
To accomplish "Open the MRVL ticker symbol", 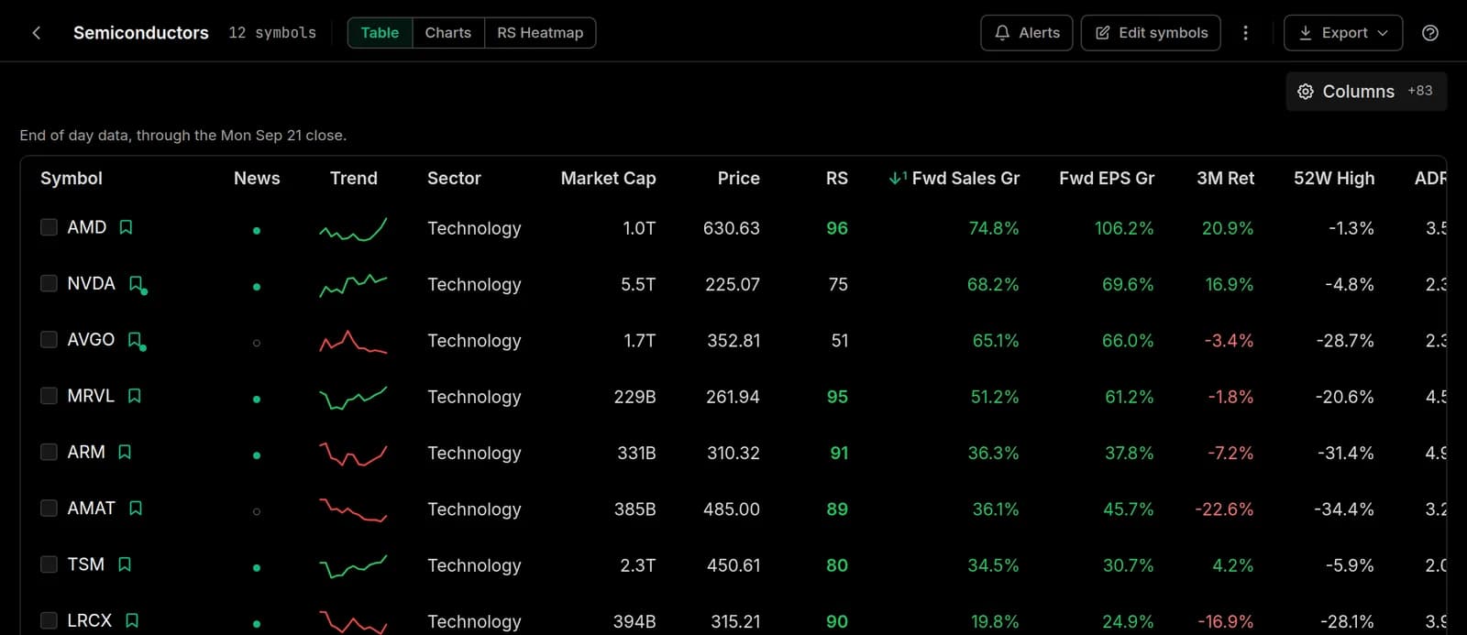I will click(91, 396).
